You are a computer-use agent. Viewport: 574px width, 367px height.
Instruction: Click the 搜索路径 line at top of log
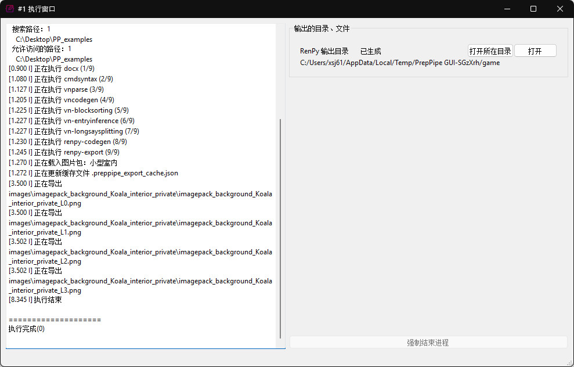point(31,29)
